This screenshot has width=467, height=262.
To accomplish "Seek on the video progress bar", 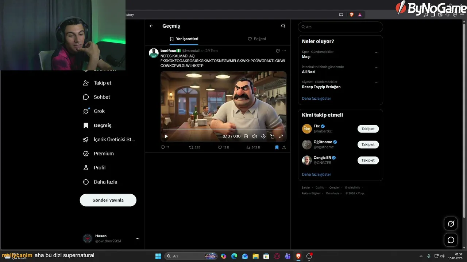I will pos(223,129).
